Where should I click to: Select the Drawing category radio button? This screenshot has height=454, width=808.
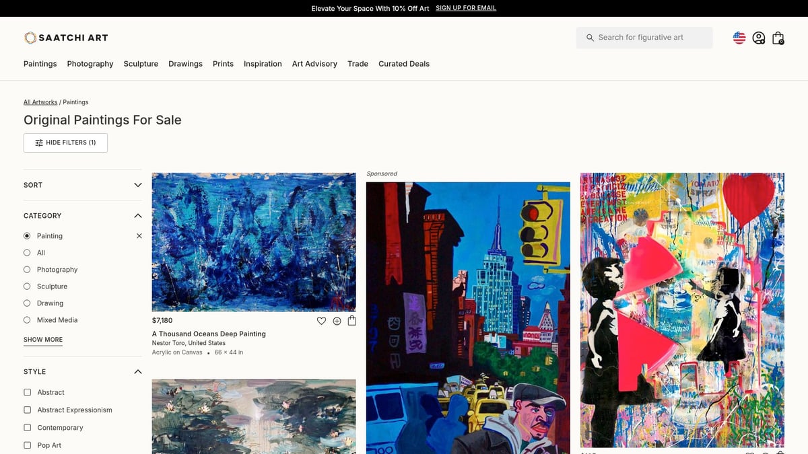[27, 303]
